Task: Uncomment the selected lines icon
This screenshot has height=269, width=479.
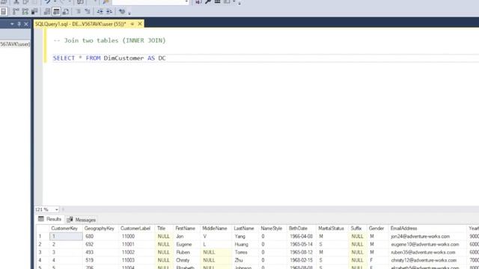Action: point(88,12)
